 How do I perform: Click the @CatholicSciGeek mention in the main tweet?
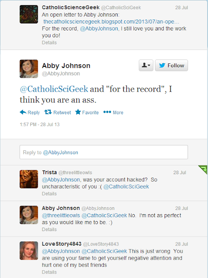54,89
